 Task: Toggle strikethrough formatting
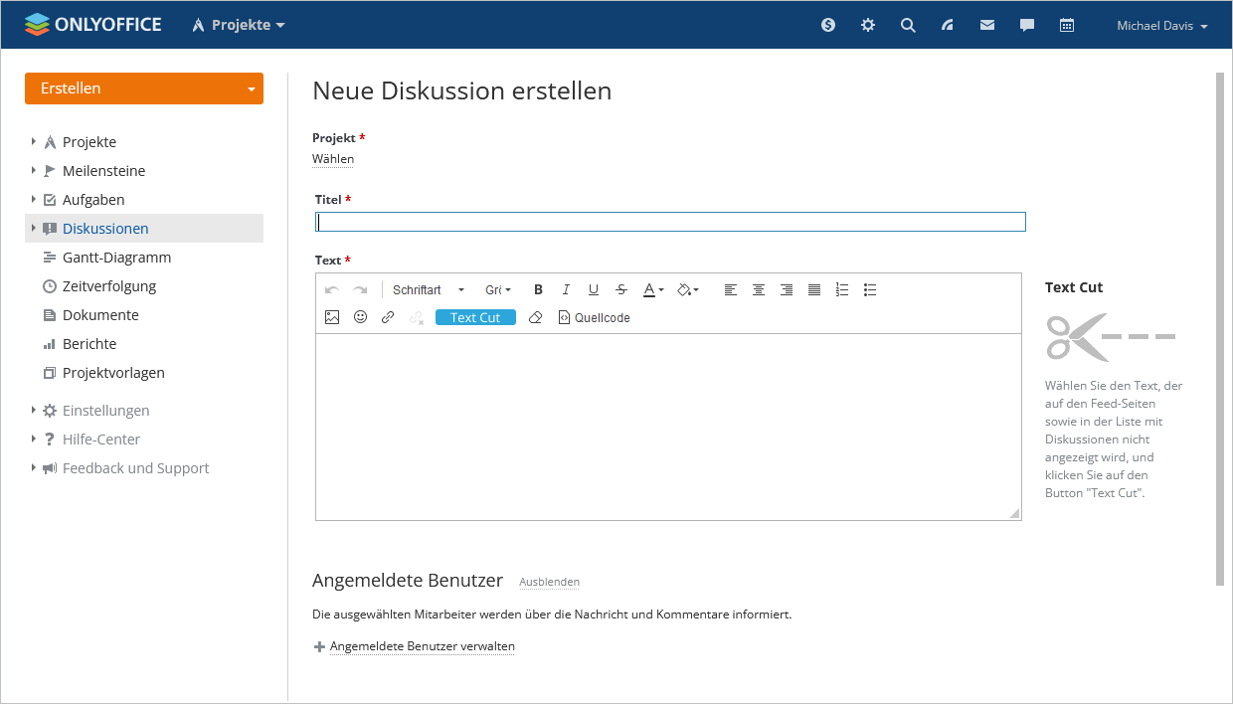[621, 289]
